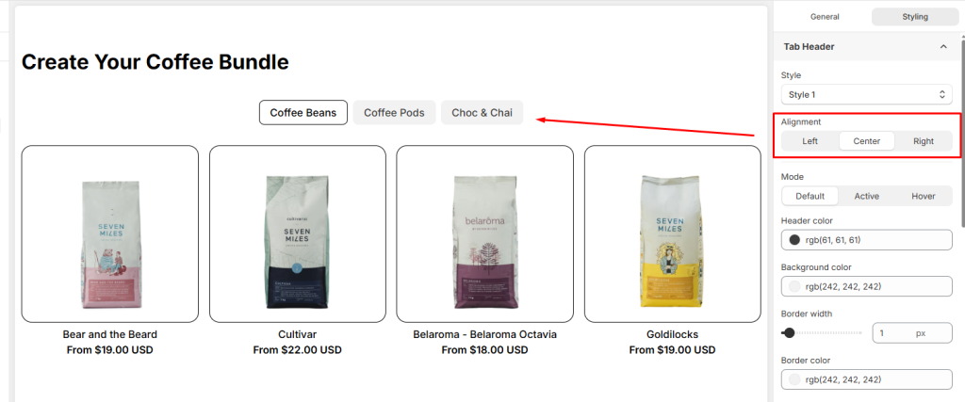
Task: Switch mode to Active
Action: coord(867,196)
